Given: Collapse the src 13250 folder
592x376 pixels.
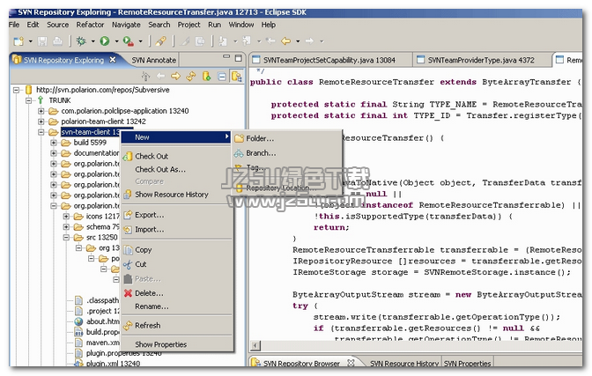Looking at the screenshot, I should tap(66, 238).
